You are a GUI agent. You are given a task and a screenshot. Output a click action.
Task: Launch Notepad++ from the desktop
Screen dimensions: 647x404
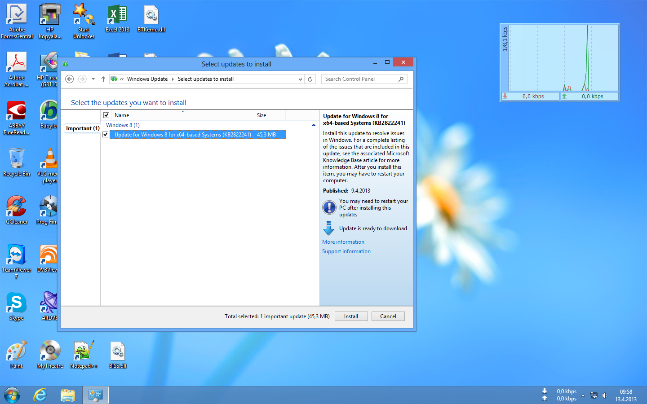tap(84, 354)
